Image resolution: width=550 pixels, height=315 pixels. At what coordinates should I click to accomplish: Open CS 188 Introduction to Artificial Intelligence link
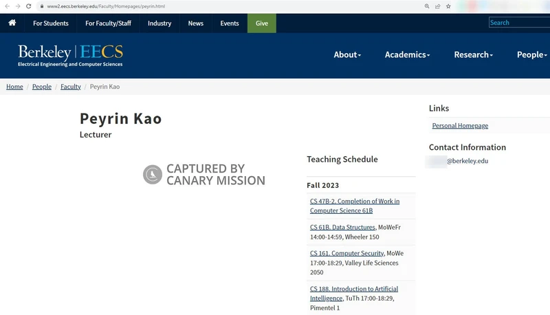point(353,294)
